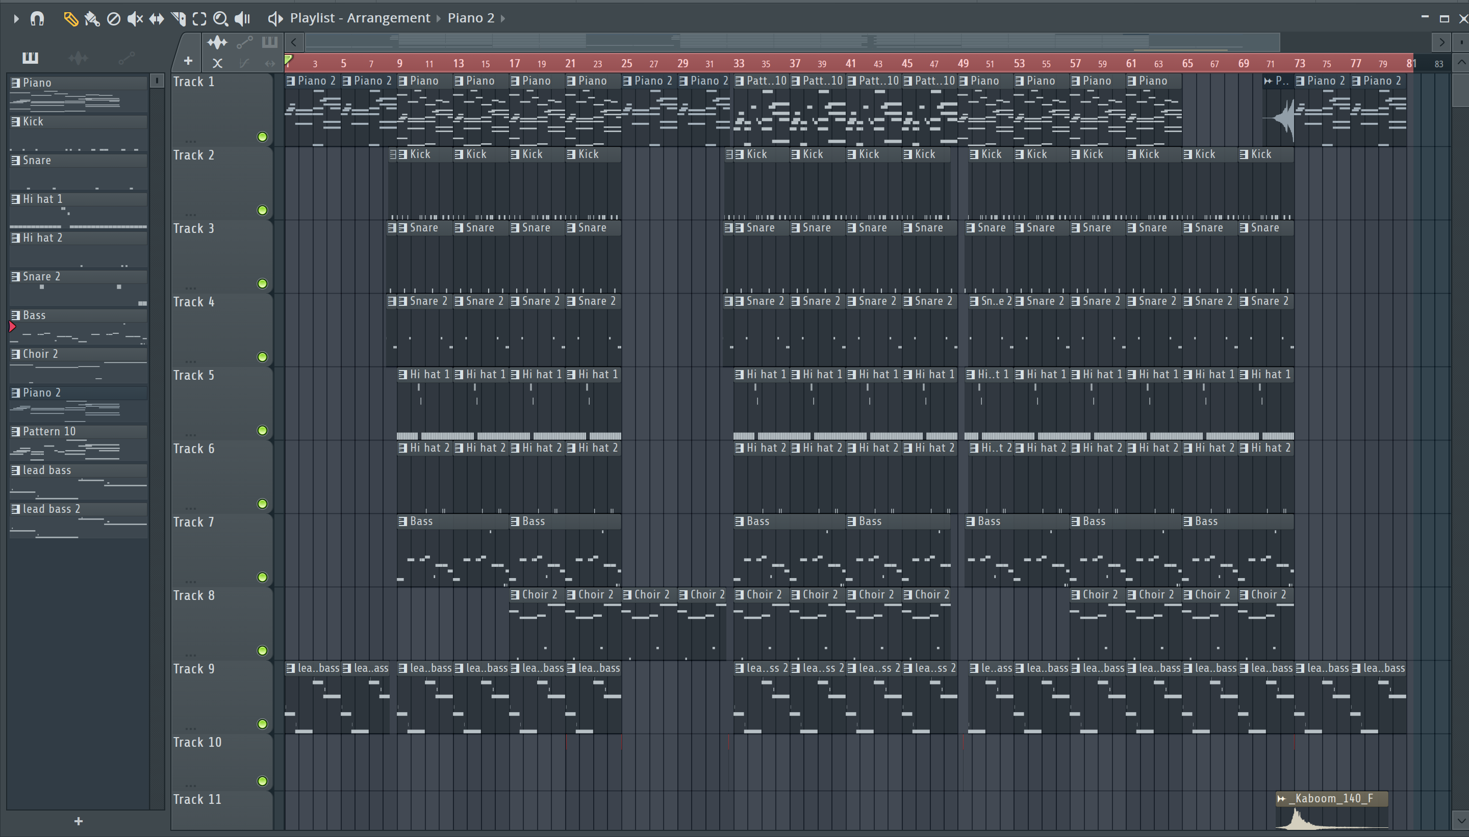The width and height of the screenshot is (1469, 837).
Task: Select the Track 11 header label
Action: click(197, 800)
